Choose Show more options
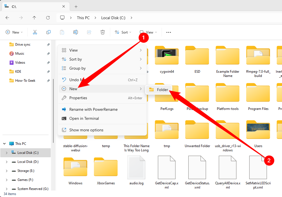The width and height of the screenshot is (282, 197). 102,130
